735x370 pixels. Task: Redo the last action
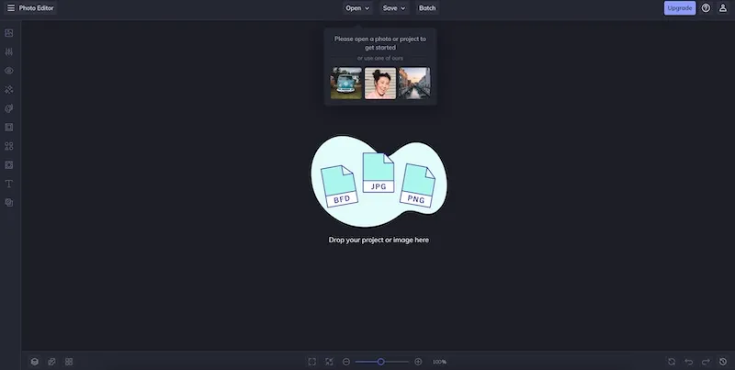(706, 362)
